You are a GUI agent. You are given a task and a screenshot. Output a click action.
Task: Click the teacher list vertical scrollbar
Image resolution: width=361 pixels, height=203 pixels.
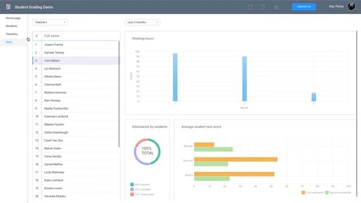119,94
